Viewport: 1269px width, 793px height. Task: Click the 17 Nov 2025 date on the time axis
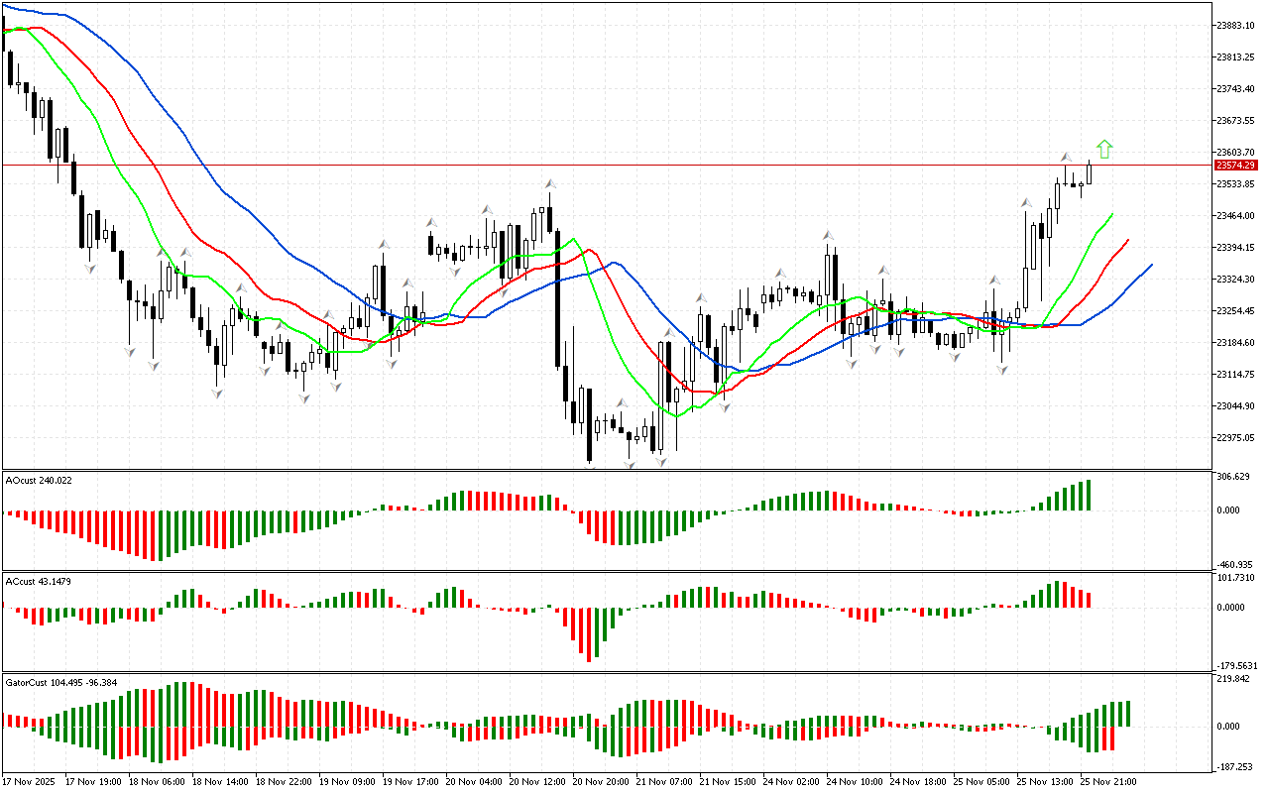point(27,781)
